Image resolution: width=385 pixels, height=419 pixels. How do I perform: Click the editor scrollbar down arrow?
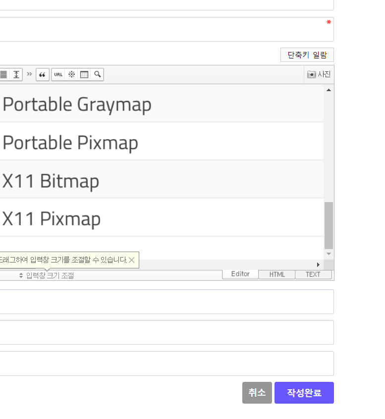pos(329,254)
